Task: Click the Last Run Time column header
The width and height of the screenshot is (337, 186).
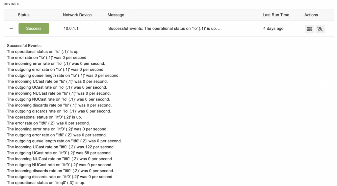Action: tap(276, 15)
